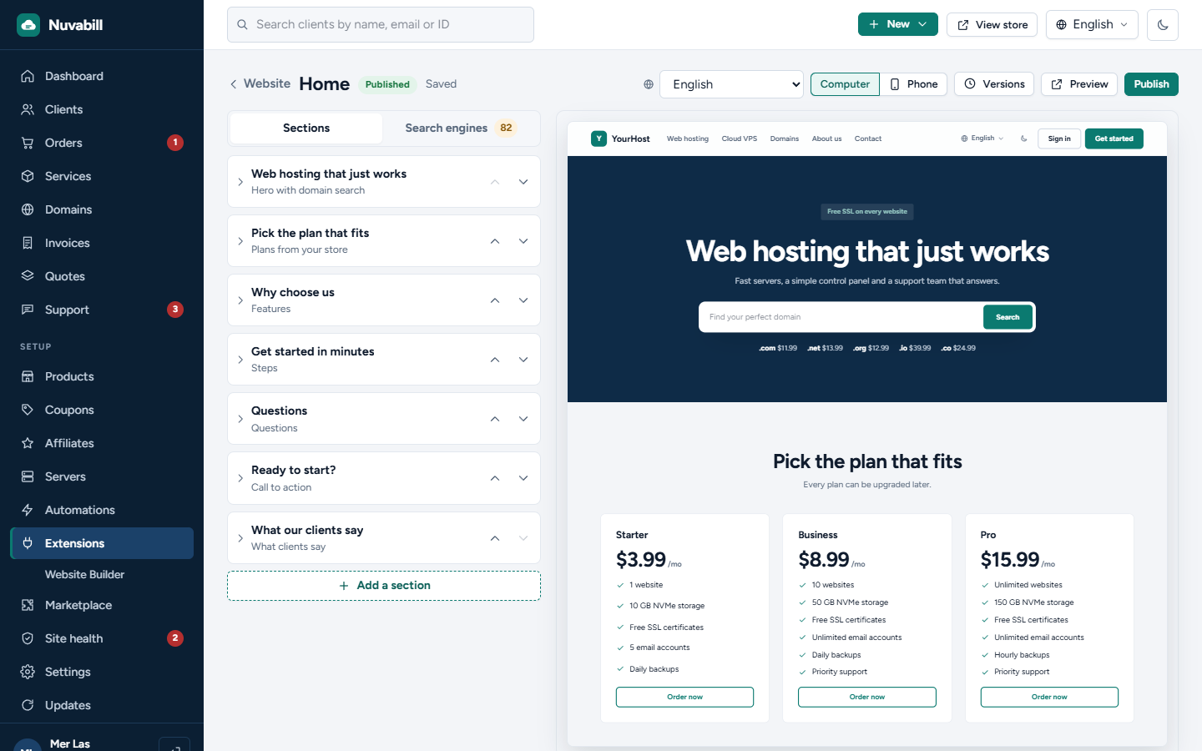Screen dimensions: 1202x751
Task: Open Site health in the sidebar
Action: (102, 638)
